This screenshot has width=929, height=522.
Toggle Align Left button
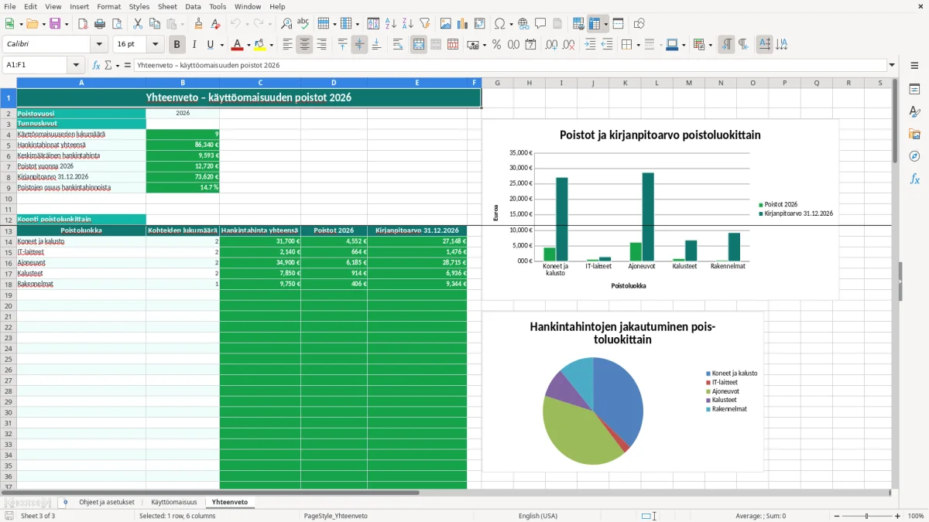[287, 45]
